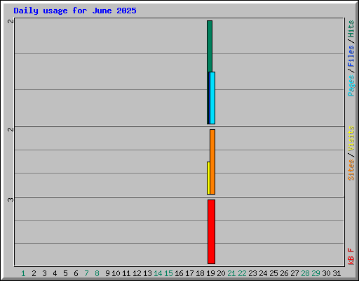The width and height of the screenshot is (359, 281).
Task: Click day 4 on the x-axis
Action: point(55,273)
